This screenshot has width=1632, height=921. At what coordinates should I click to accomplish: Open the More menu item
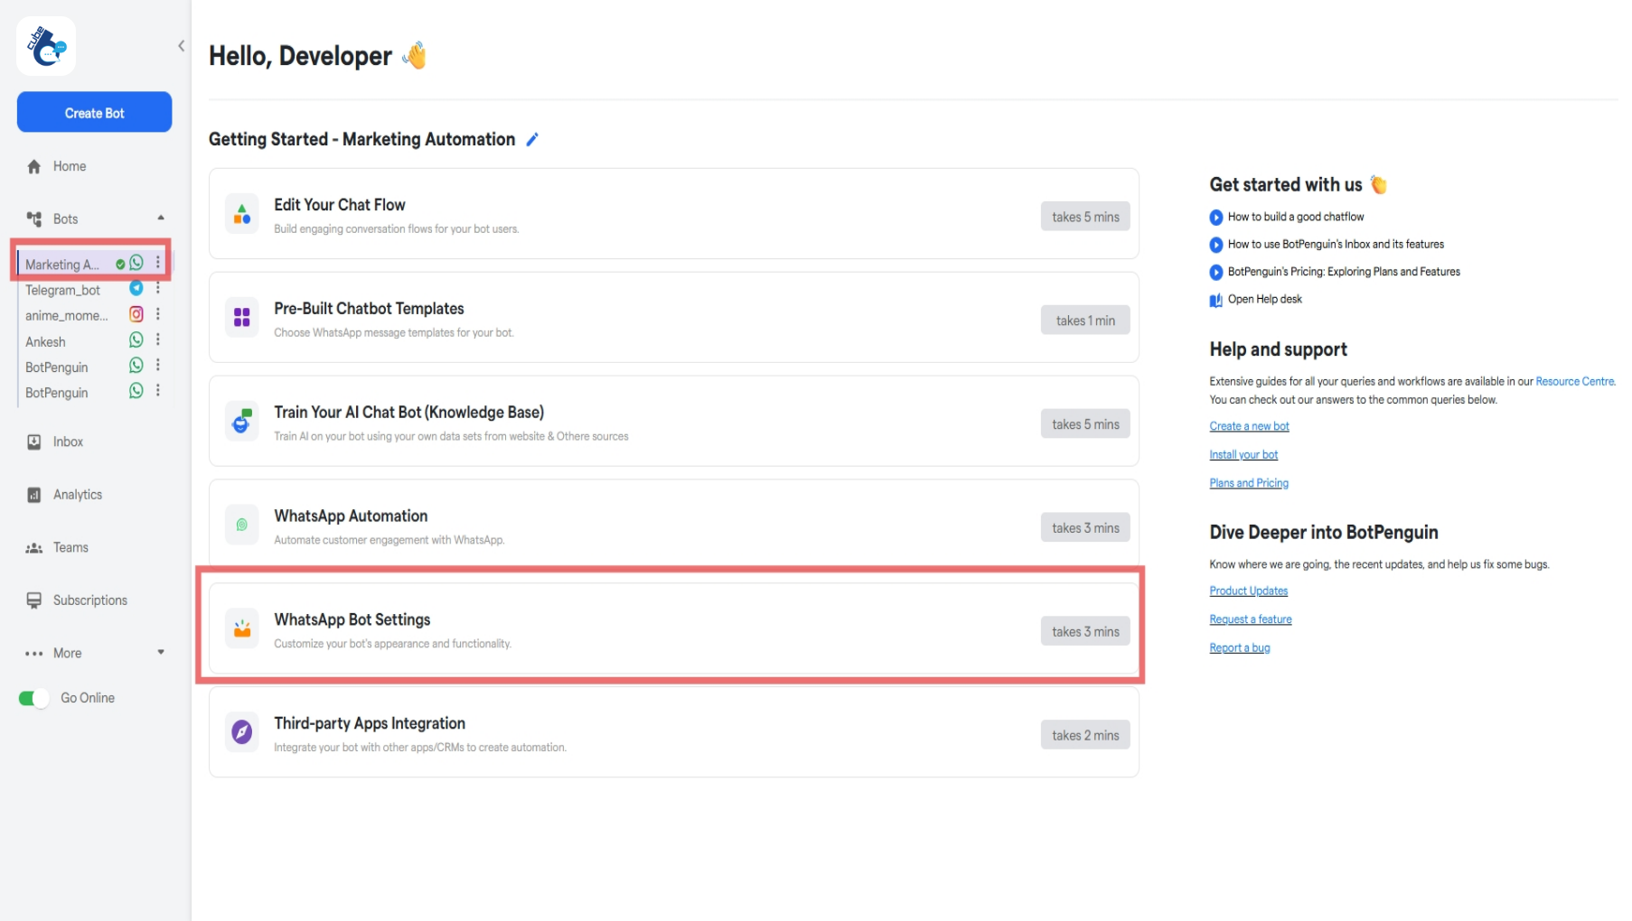coord(67,653)
